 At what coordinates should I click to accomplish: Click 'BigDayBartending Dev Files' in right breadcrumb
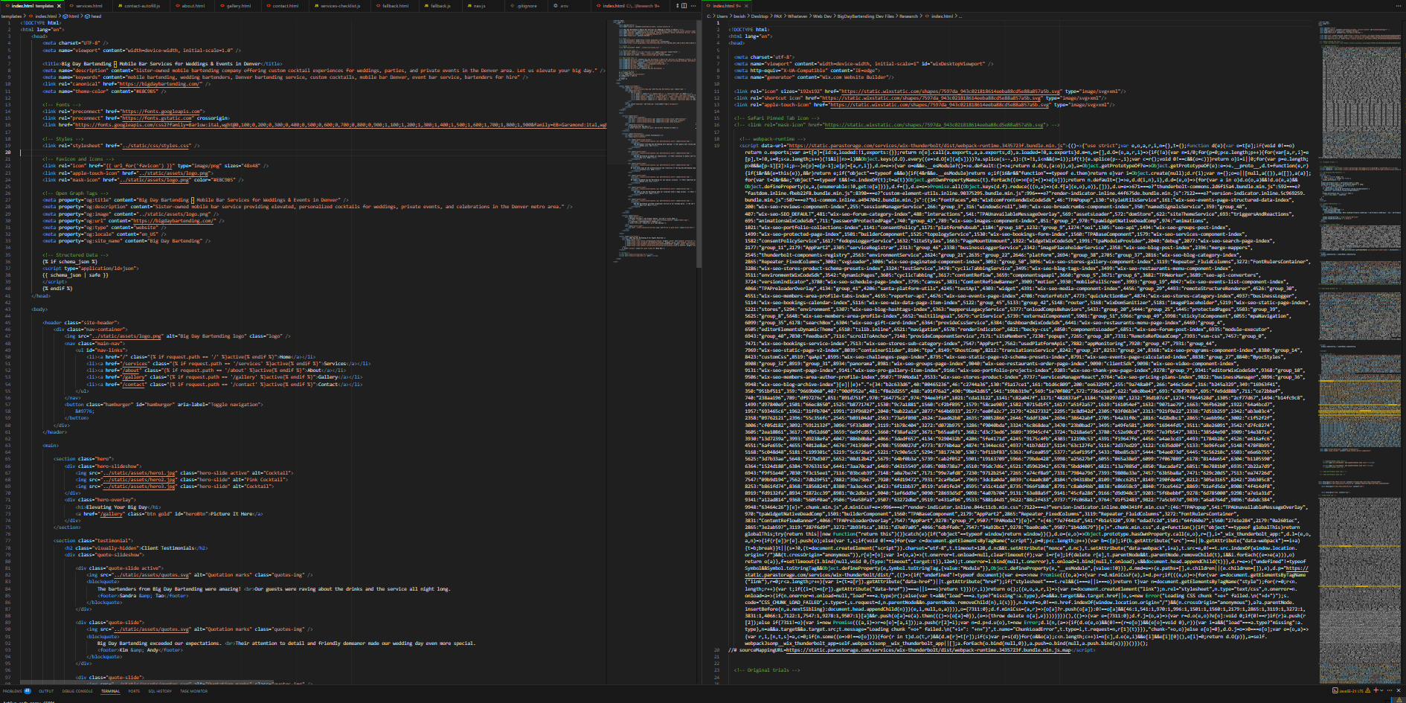(x=867, y=16)
